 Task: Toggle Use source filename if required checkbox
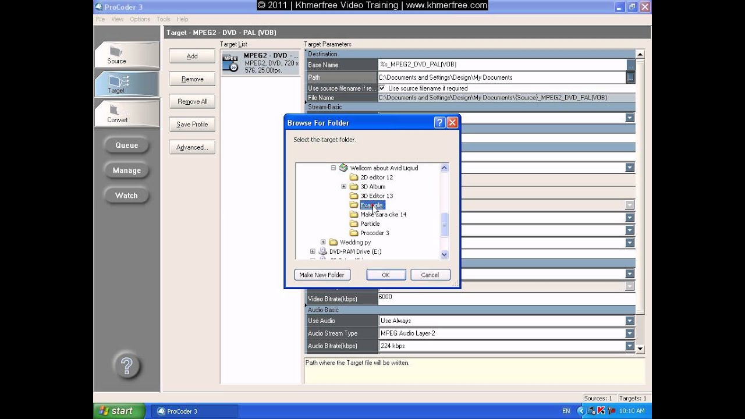coord(382,88)
